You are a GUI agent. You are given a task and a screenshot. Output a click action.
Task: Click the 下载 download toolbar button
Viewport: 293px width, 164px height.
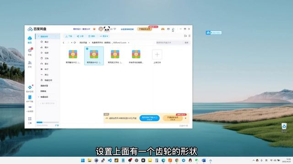69,36
